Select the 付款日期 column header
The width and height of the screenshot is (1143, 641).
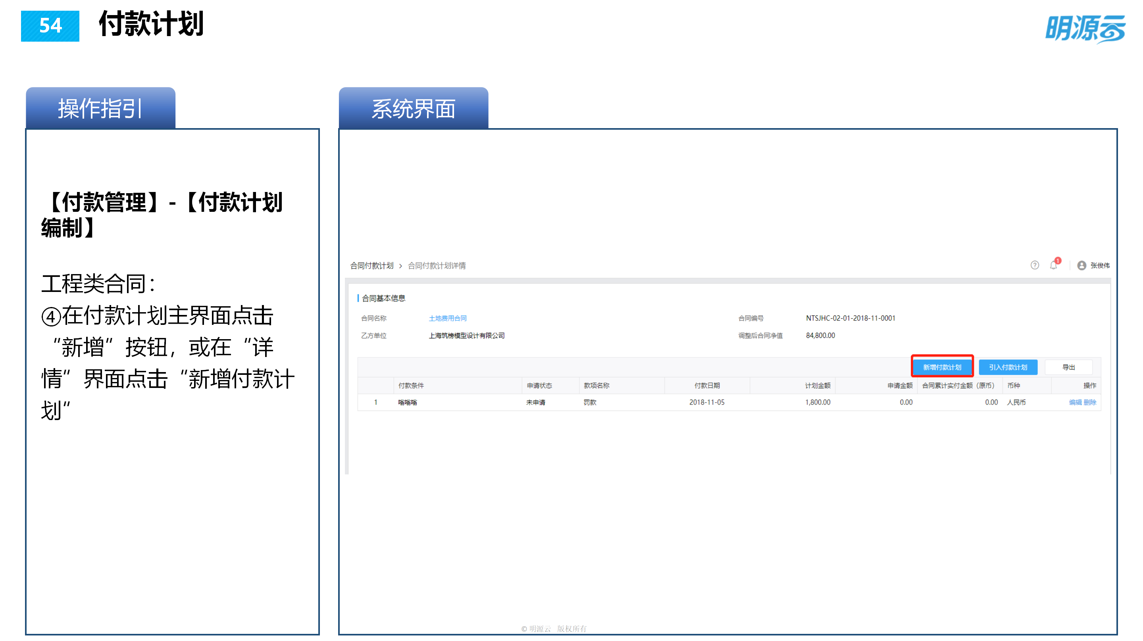pyautogui.click(x=707, y=385)
